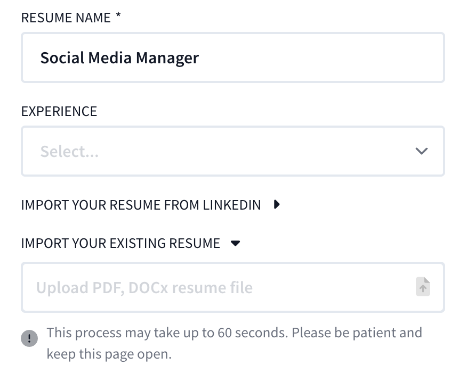Click the Select placeholder in Experience field
Viewport: 467px width, 382px height.
tap(69, 151)
